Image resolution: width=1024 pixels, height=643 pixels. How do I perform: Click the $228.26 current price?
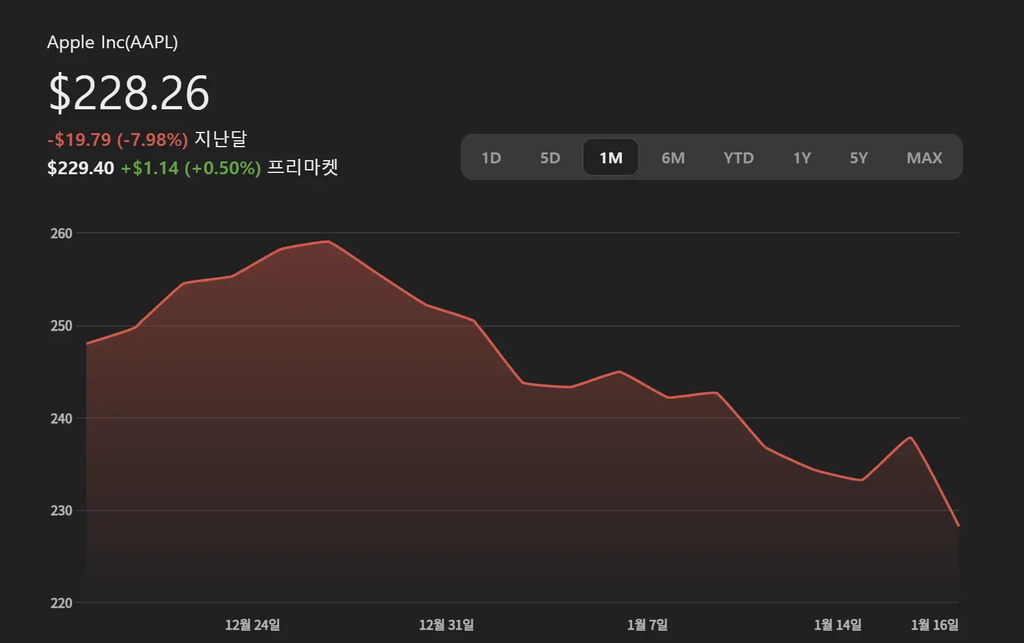(129, 93)
